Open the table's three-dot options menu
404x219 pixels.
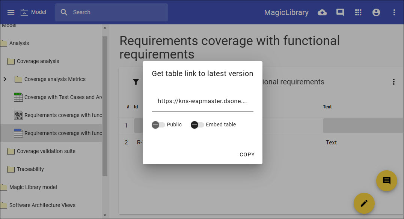(393, 82)
